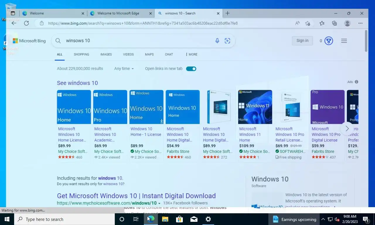Open the Read aloud icon in address bar

coord(297,23)
